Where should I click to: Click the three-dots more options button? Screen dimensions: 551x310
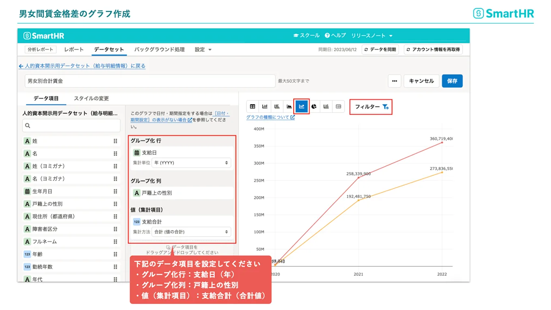pyautogui.click(x=394, y=81)
